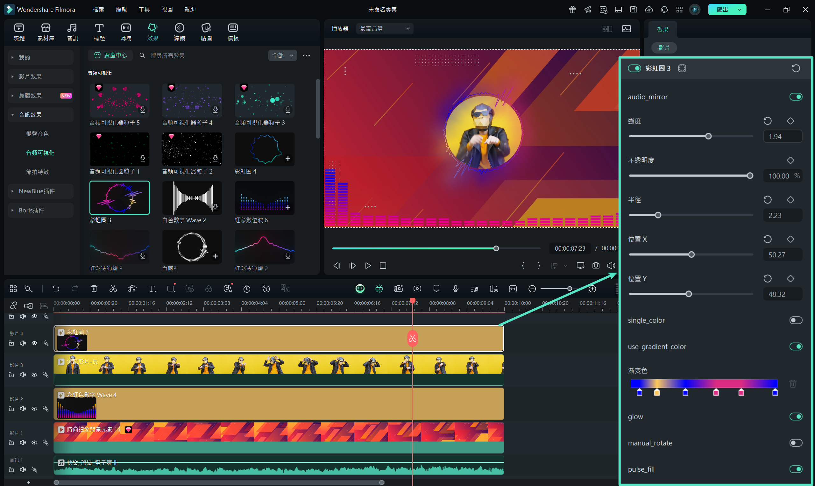Open the 濾鏡 filters panel
This screenshot has width=815, height=486.
179,32
